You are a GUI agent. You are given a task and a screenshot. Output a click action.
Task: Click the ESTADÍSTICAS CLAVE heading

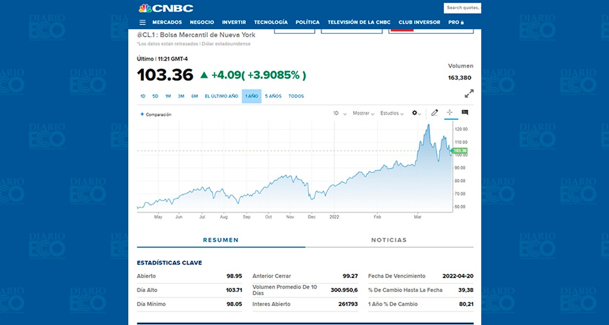click(x=169, y=263)
